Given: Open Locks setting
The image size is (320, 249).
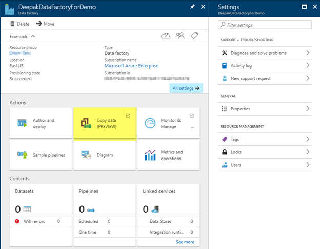Looking at the screenshot, I should pos(265,152).
